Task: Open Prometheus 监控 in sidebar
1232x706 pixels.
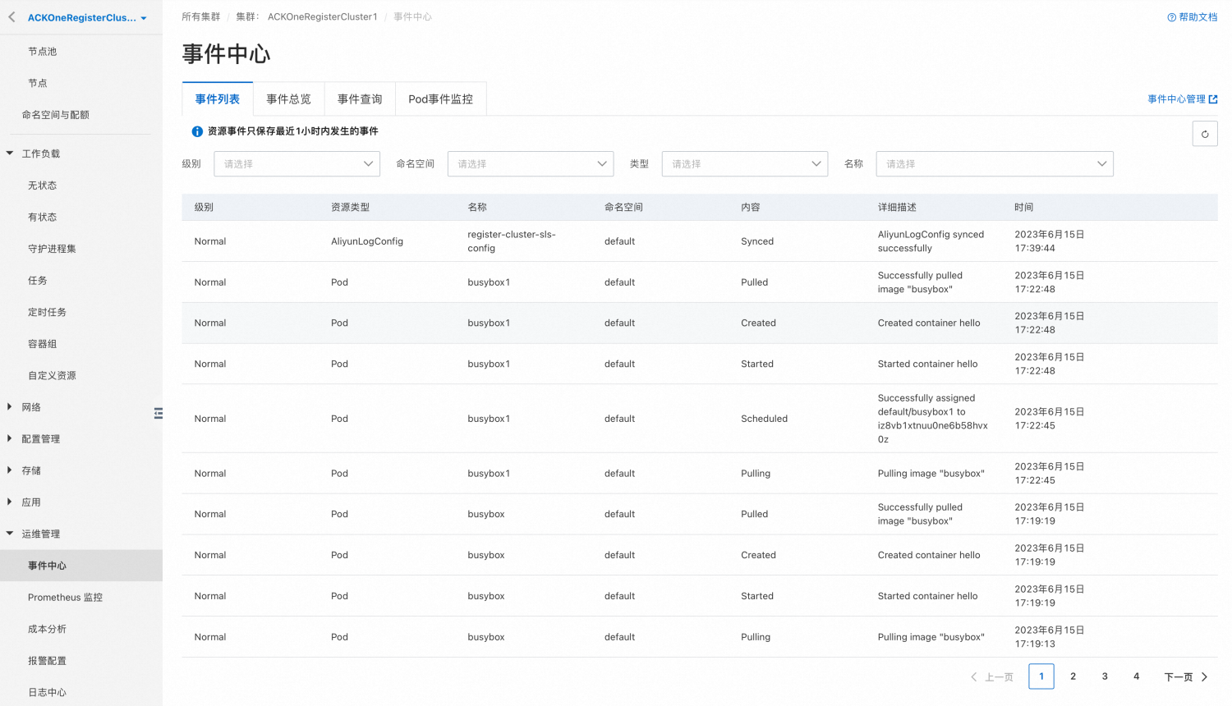Action: (x=65, y=598)
